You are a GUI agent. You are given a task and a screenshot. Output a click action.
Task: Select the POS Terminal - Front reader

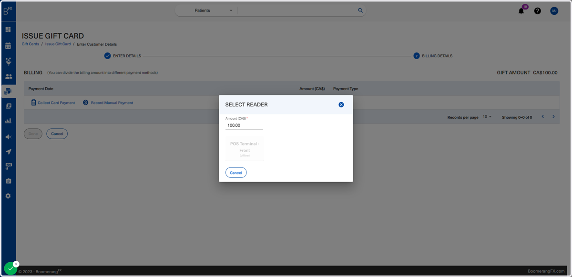[245, 149]
